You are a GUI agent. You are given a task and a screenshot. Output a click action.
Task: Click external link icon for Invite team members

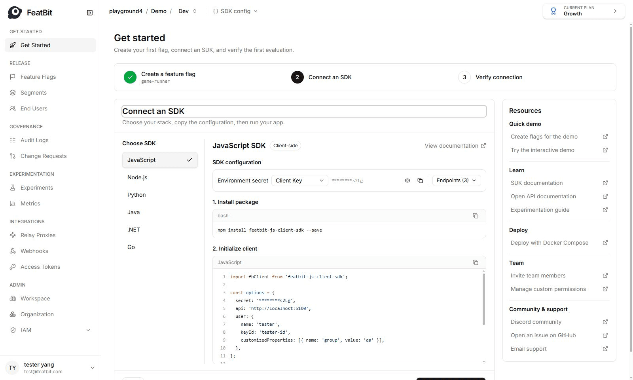605,275
